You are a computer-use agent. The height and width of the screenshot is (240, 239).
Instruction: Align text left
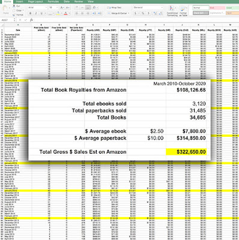(x=77, y=13)
